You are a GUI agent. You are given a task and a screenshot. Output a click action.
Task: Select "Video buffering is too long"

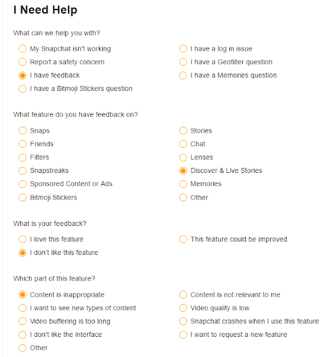(22, 321)
